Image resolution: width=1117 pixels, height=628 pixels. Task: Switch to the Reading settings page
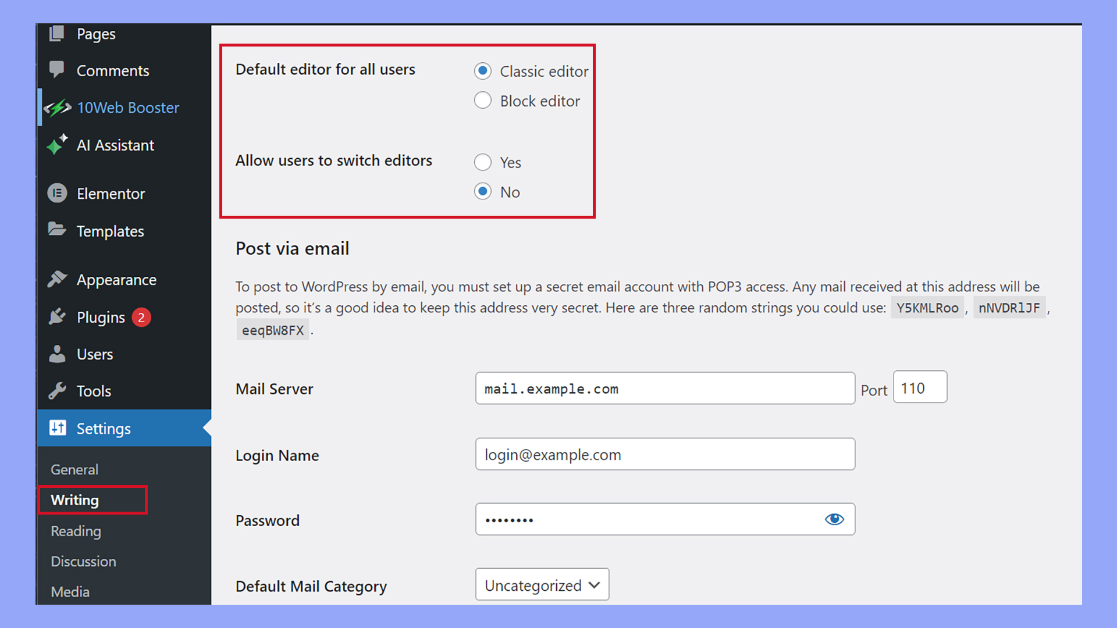pos(75,531)
